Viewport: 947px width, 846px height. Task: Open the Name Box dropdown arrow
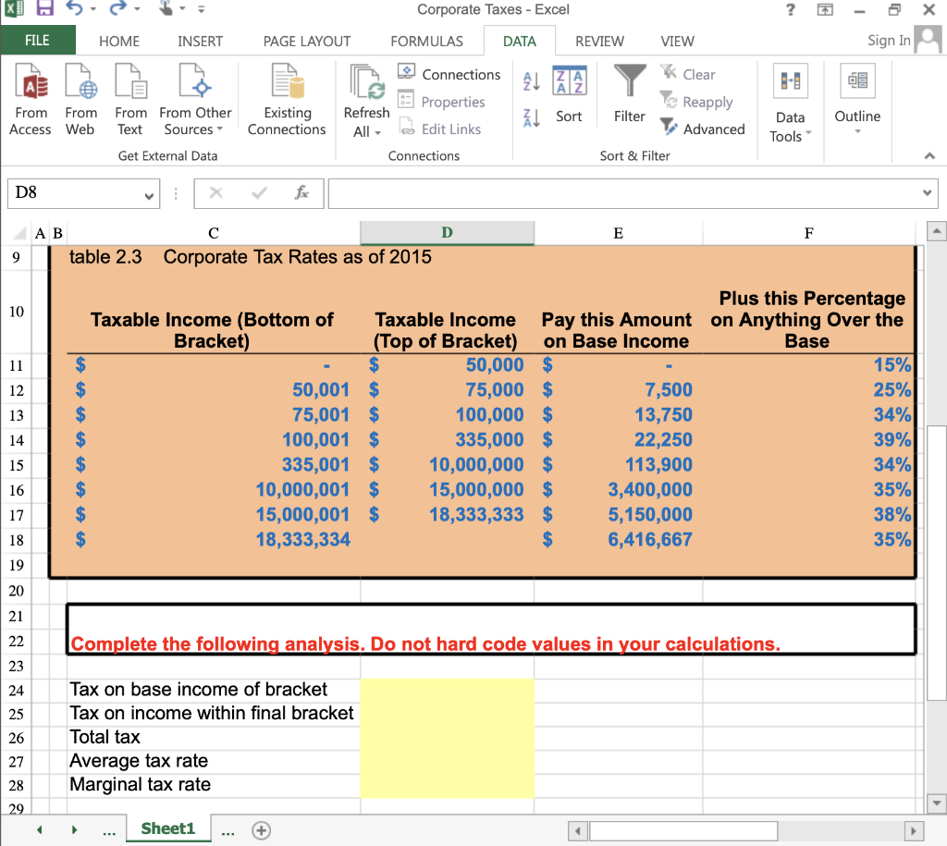click(x=149, y=196)
